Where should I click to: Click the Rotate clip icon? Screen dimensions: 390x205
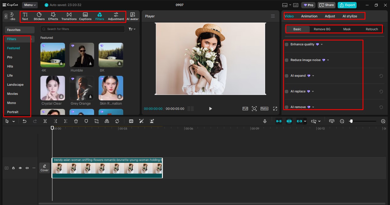(x=117, y=121)
